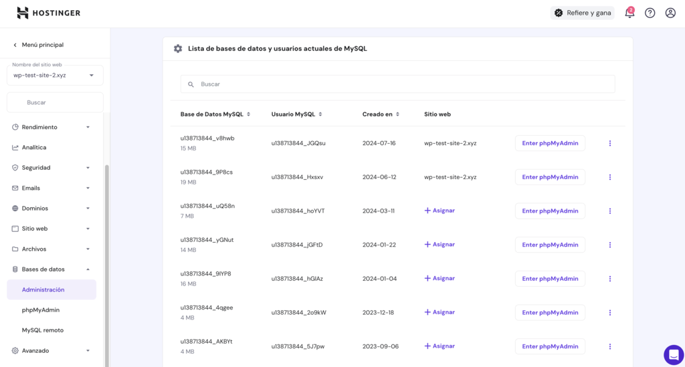Go to MySQL remoto sidebar item
The width and height of the screenshot is (685, 367).
pos(43,330)
